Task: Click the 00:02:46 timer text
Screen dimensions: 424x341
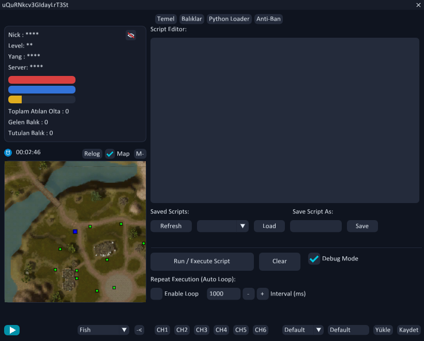Action: [x=28, y=152]
